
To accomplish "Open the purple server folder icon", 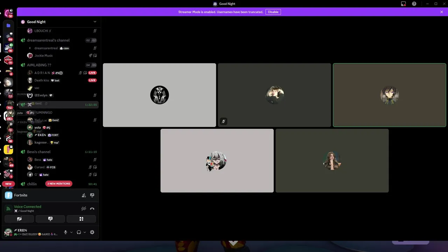I will pyautogui.click(x=8, y=26).
